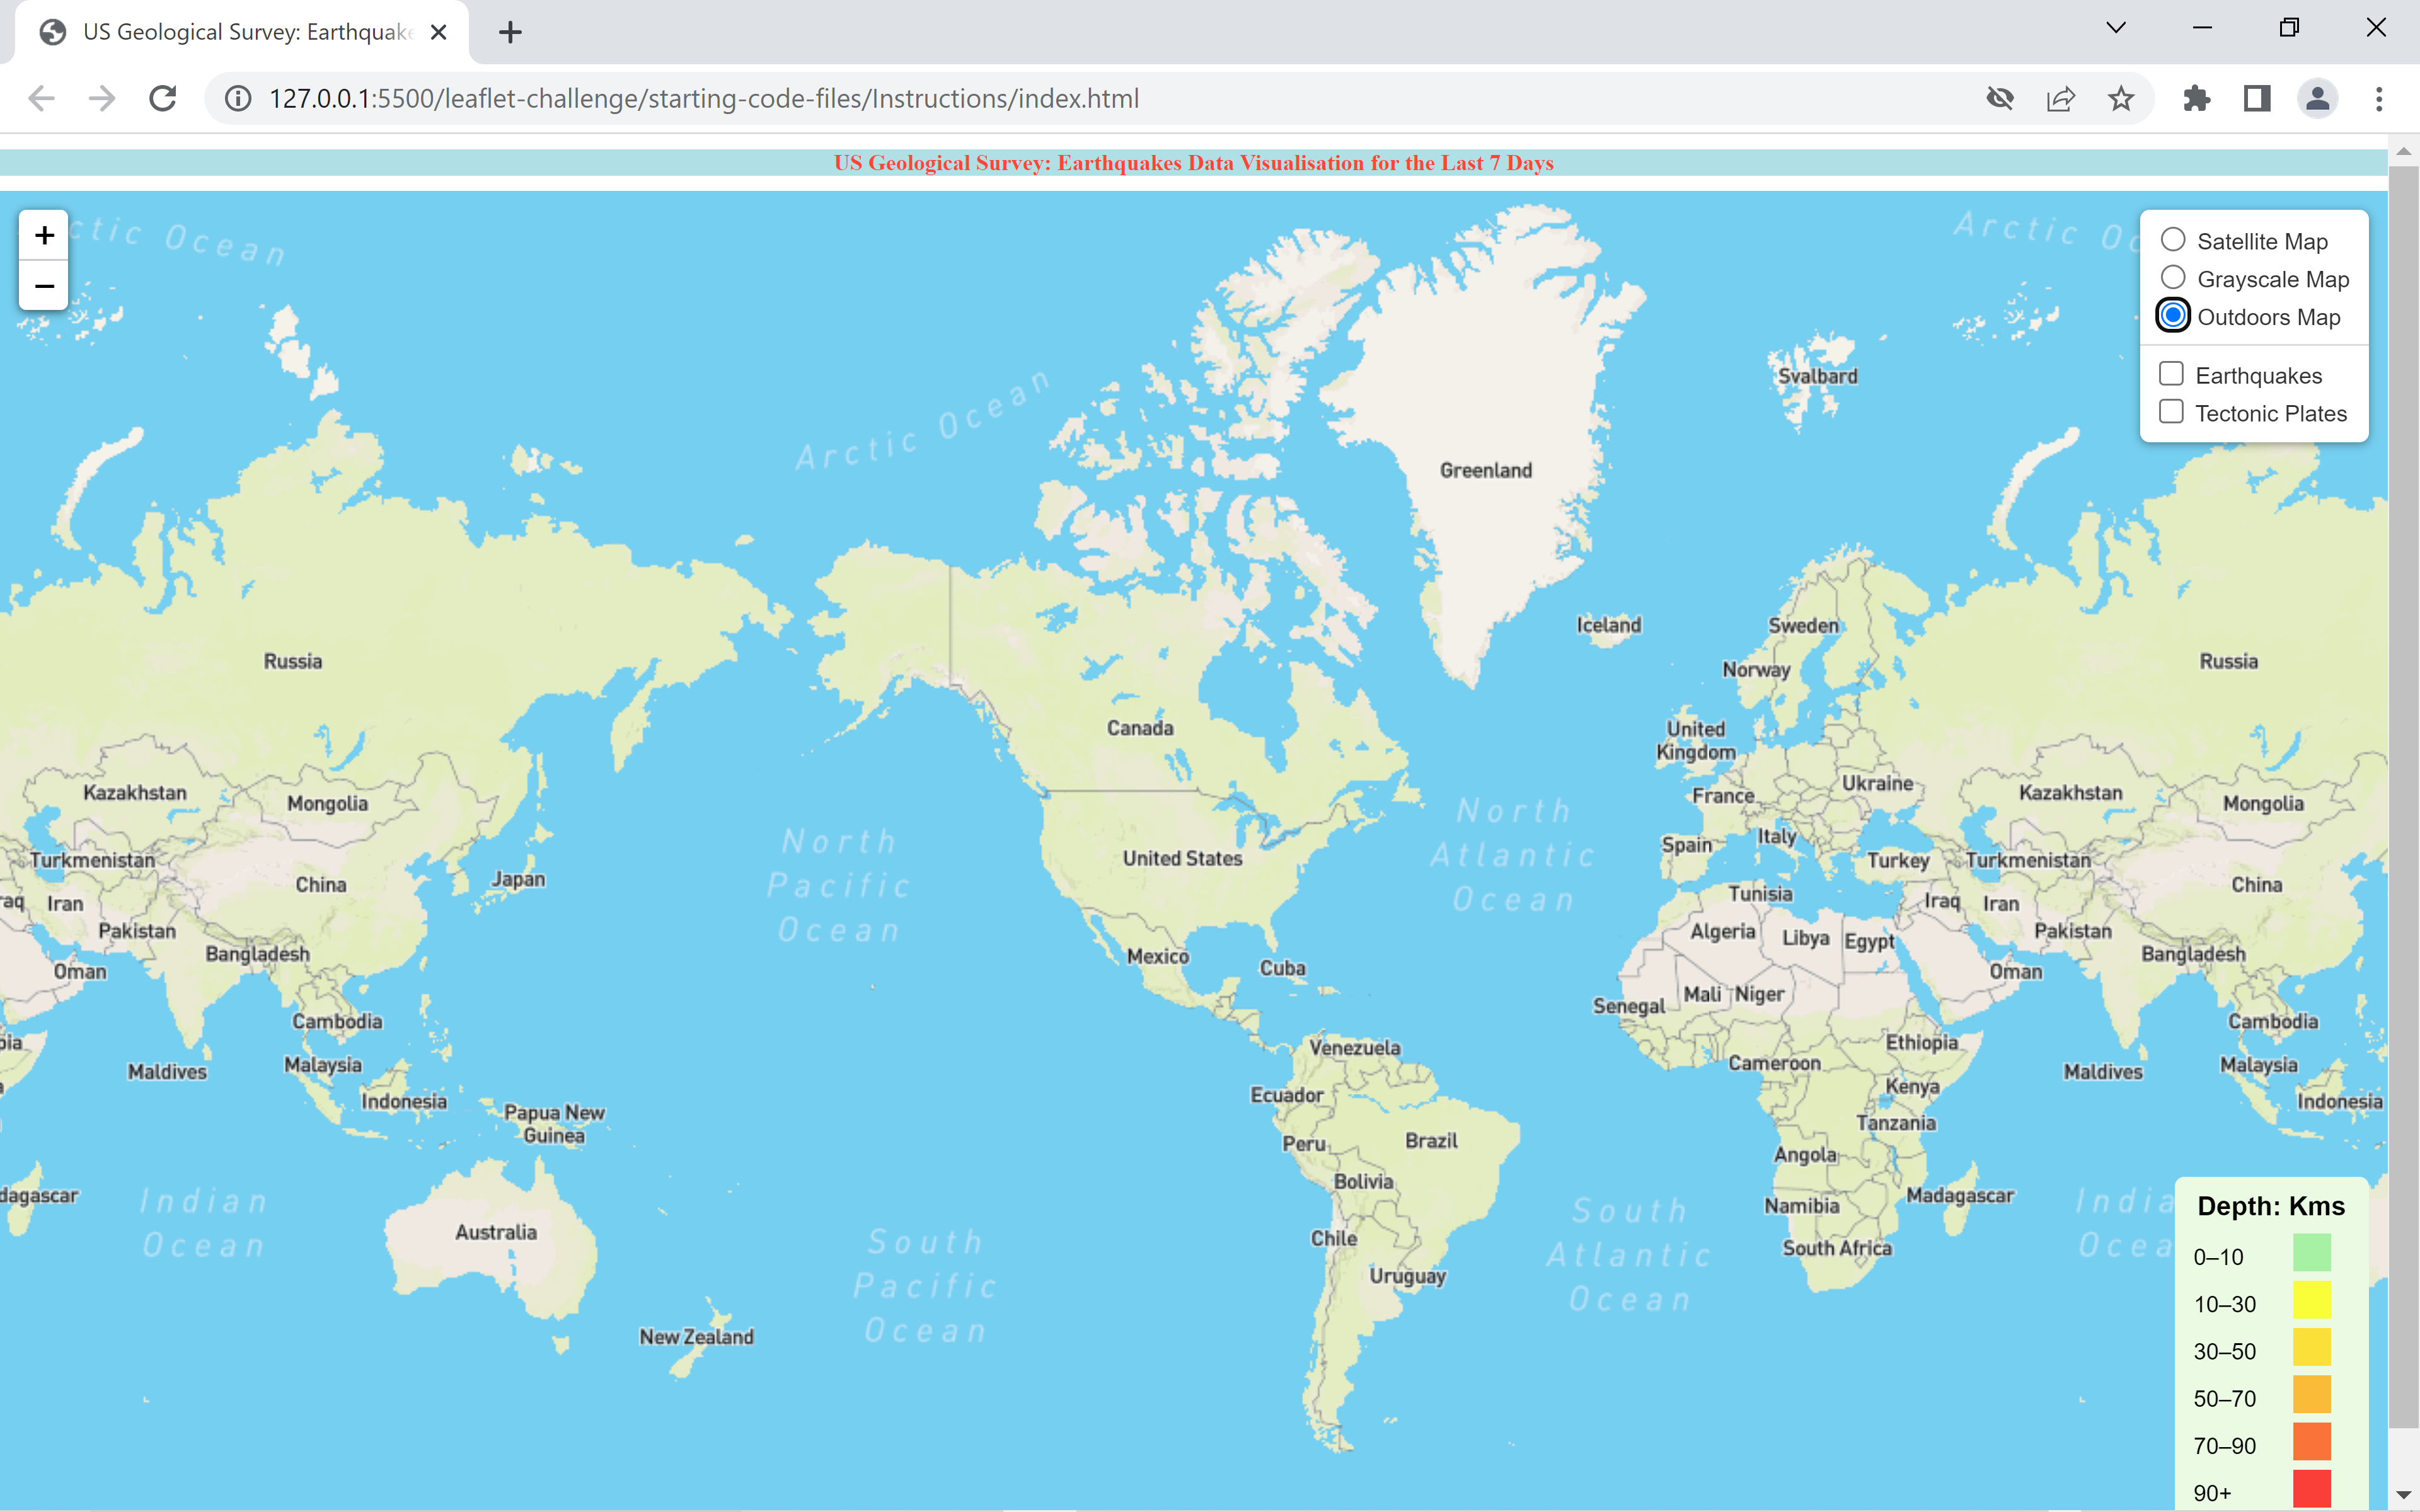Zoom out the map with minus button
The height and width of the screenshot is (1512, 2420).
44,286
